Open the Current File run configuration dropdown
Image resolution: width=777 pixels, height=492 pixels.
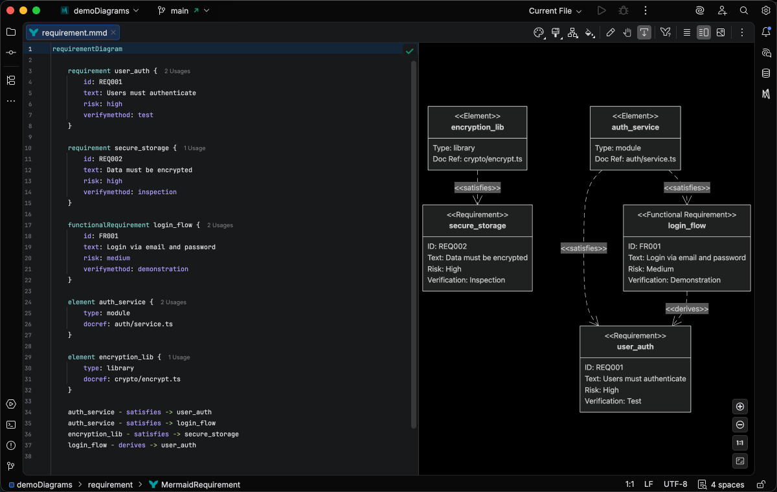tap(554, 10)
